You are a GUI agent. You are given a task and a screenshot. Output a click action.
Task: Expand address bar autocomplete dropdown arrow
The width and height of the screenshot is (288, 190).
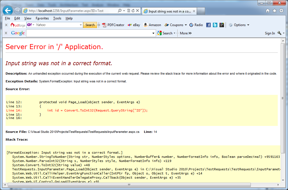pos(124,11)
